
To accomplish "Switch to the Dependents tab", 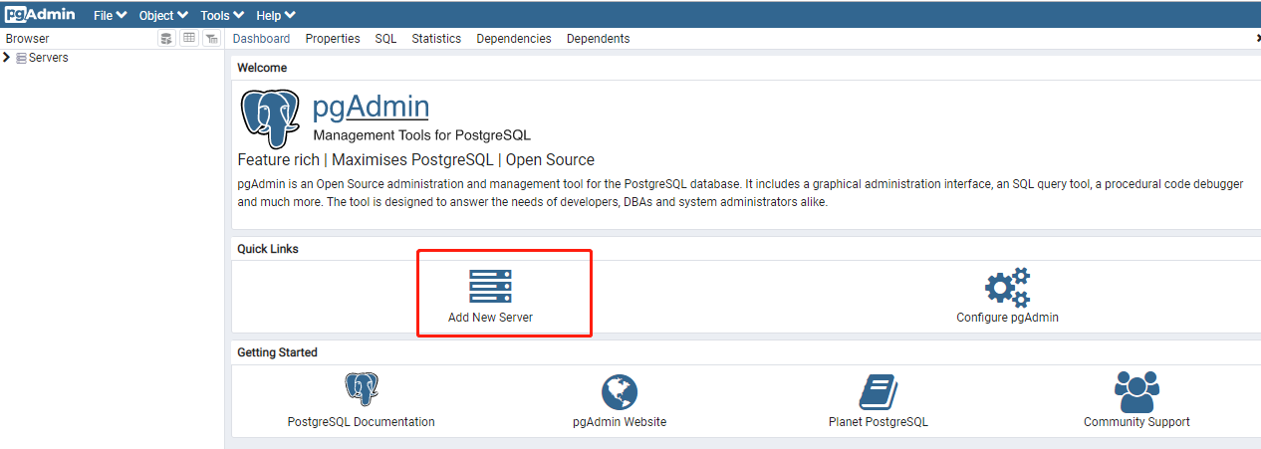I will [598, 39].
